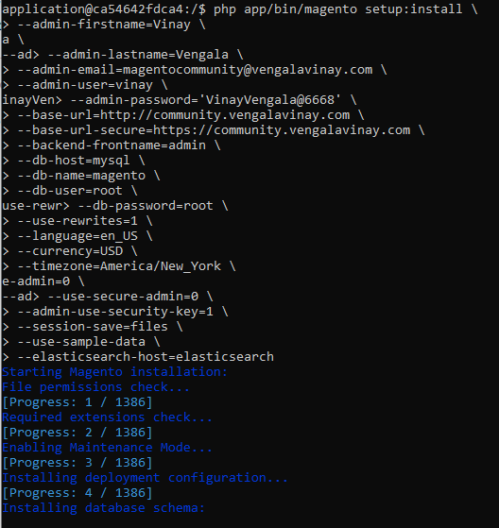Click the --db-password=root option
Screen dimensions: 499x528
click(146, 206)
